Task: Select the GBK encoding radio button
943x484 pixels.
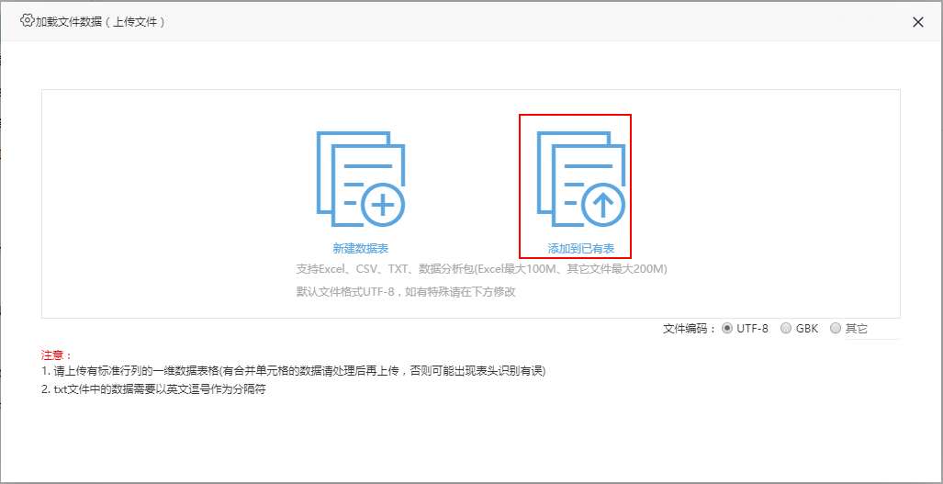Action: click(x=785, y=328)
